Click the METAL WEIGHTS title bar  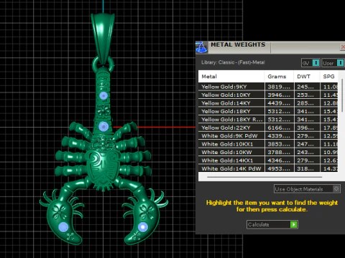coord(270,47)
